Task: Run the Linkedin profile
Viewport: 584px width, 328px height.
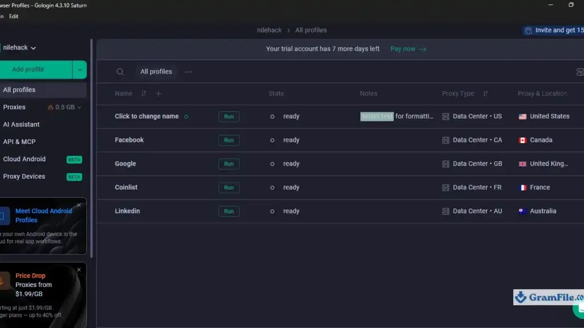Action: click(x=229, y=211)
